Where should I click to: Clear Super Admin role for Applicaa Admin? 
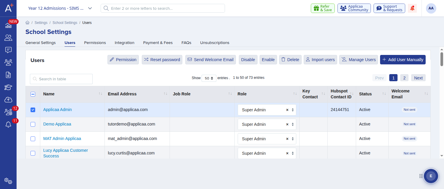point(287,110)
